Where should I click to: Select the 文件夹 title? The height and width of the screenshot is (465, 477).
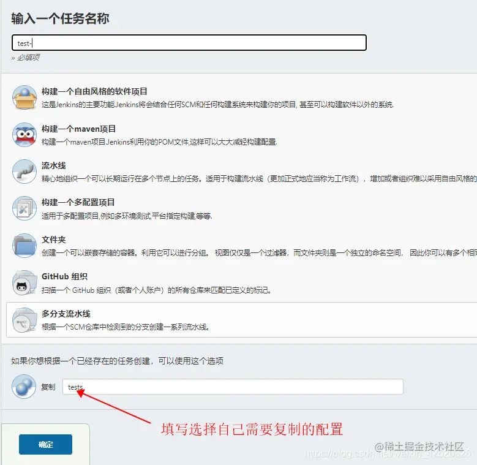[53, 240]
